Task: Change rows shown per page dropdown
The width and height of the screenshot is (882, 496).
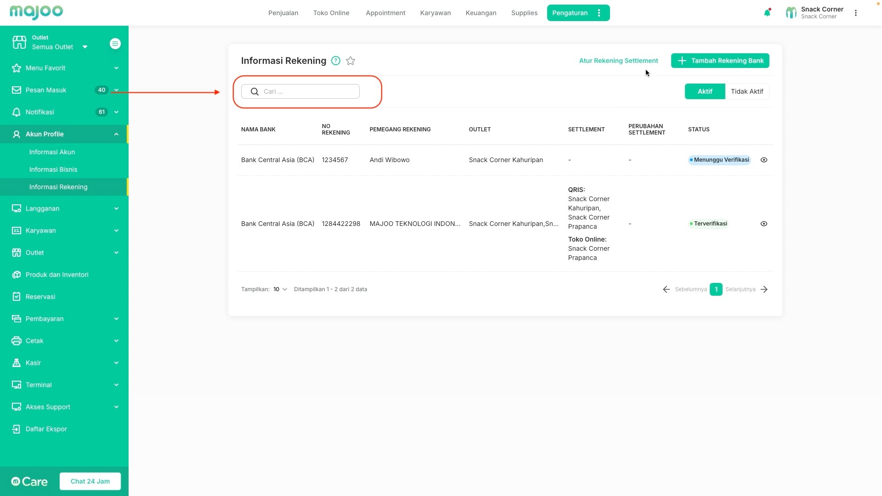Action: (280, 289)
